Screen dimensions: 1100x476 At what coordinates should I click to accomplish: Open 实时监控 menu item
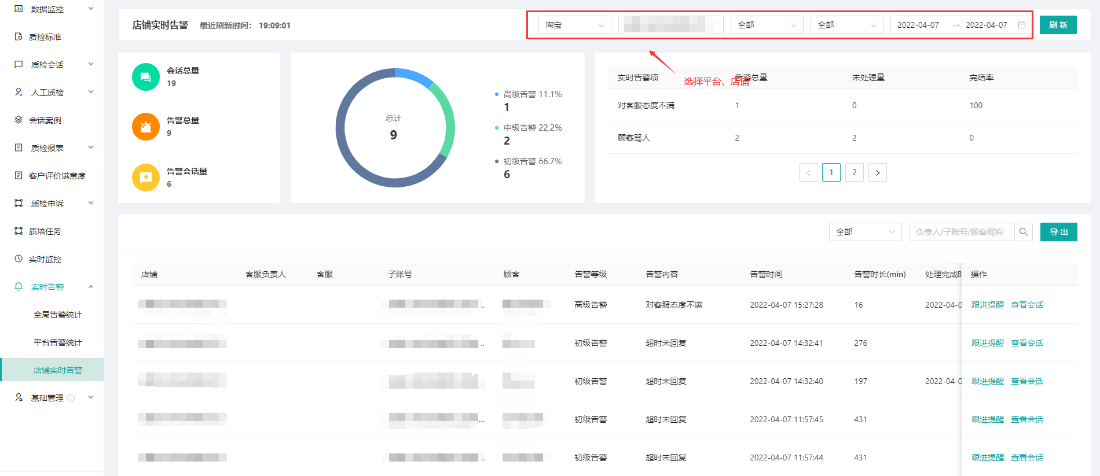click(x=45, y=259)
